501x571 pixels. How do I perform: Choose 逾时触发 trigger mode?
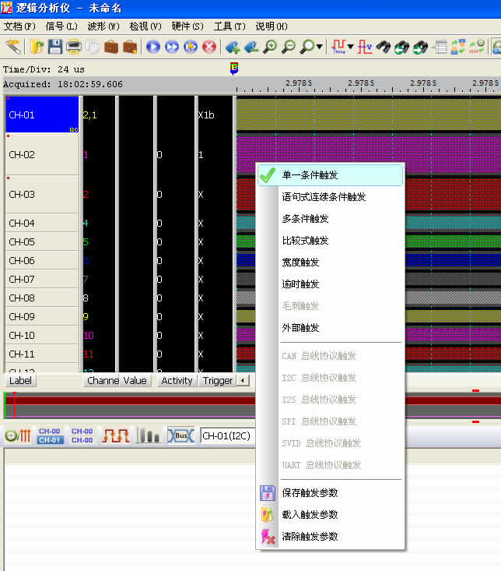tap(331, 284)
